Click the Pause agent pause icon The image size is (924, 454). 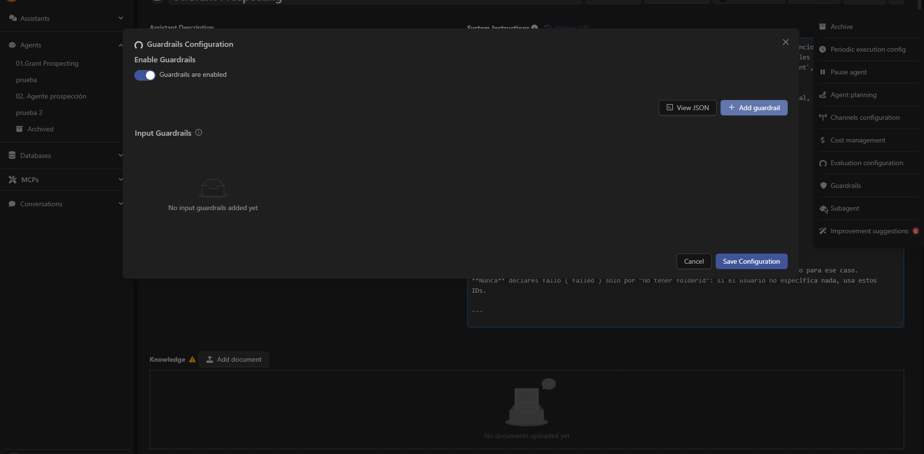coord(823,72)
